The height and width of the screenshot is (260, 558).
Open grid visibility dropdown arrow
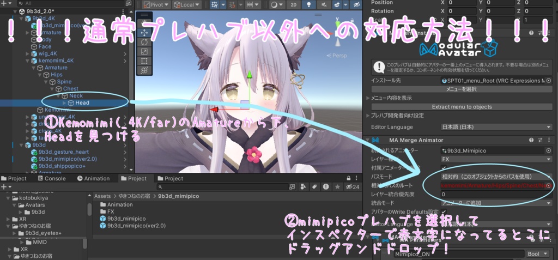click(223, 4)
